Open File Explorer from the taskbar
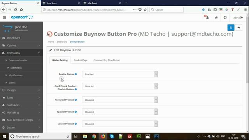The image size is (249, 140). (85, 136)
